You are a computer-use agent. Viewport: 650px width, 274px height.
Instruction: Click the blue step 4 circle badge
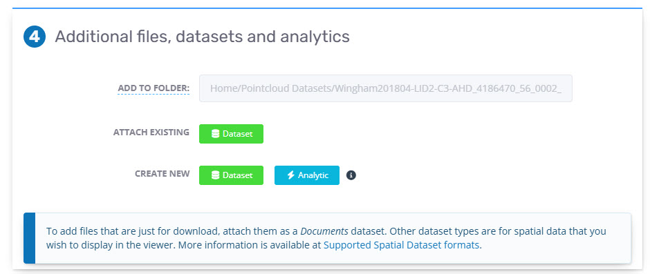point(35,37)
